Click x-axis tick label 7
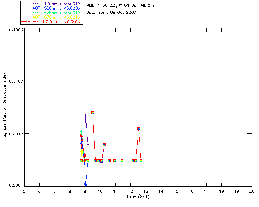Image resolution: width=259 pixels, height=207 pixels. [x=55, y=191]
